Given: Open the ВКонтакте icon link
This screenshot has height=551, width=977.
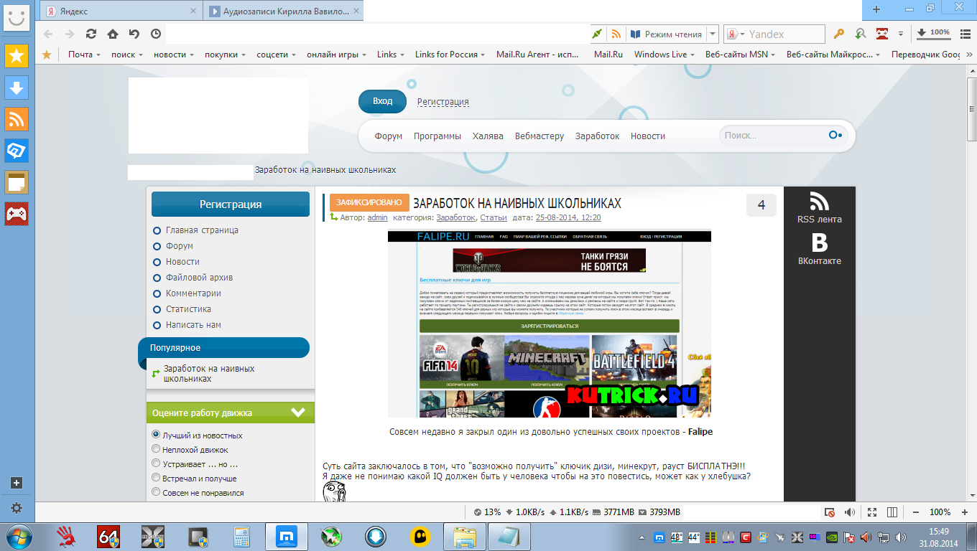Looking at the screenshot, I should tap(820, 242).
